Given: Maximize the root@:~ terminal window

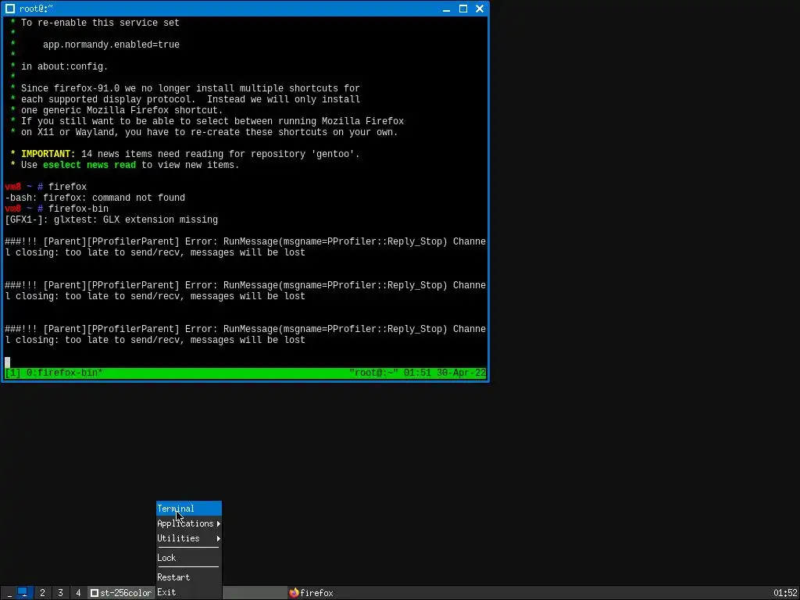Looking at the screenshot, I should click(x=463, y=9).
